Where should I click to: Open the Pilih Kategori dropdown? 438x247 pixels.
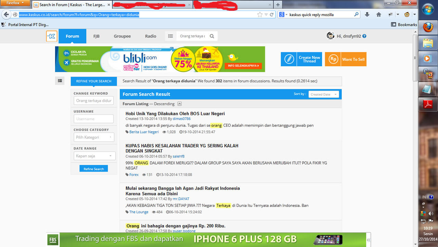coord(94,137)
